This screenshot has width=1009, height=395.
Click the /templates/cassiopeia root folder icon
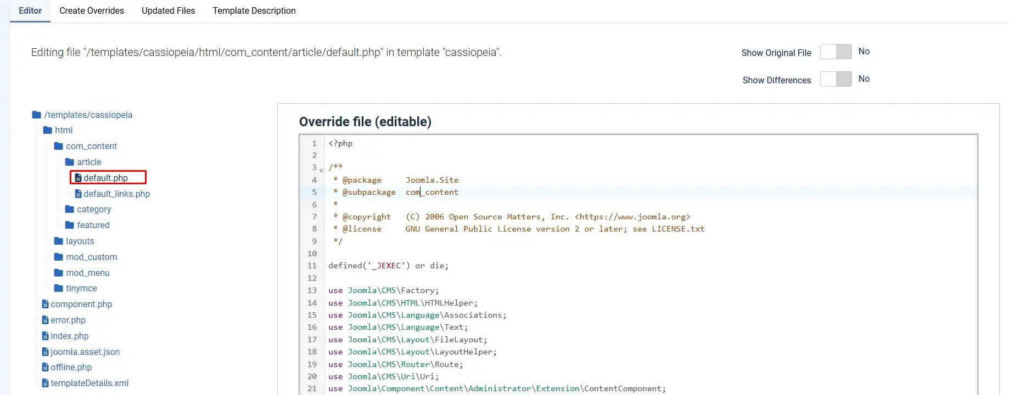[x=37, y=115]
